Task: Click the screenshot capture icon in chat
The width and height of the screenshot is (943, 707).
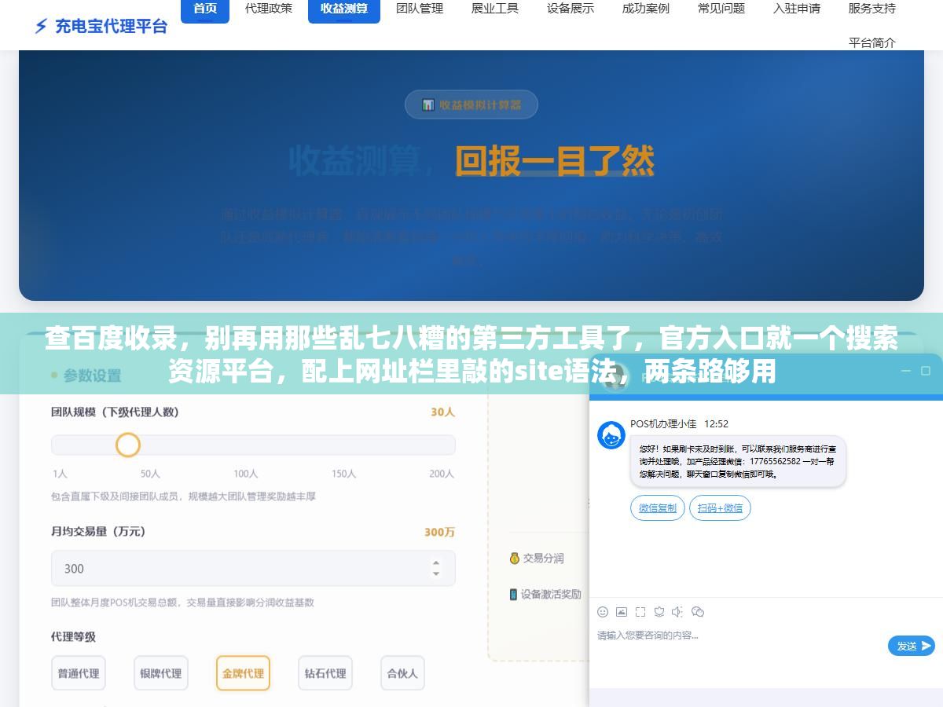Action: (640, 611)
